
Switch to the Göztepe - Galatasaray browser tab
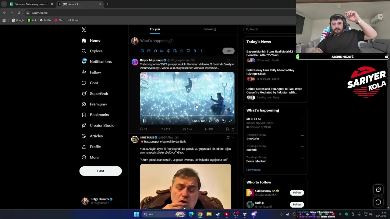tap(31, 4)
